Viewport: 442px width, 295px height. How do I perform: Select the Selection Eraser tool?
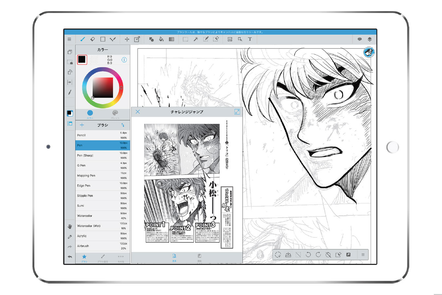pos(216,39)
